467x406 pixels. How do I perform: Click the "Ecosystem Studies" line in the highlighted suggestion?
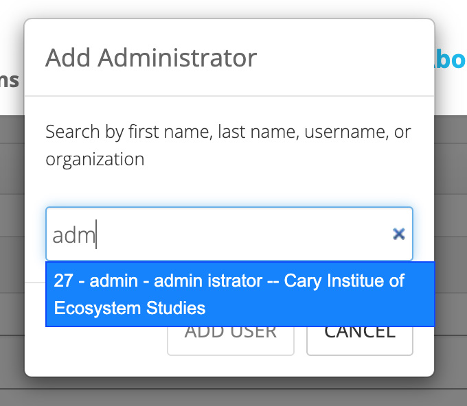pyautogui.click(x=130, y=308)
